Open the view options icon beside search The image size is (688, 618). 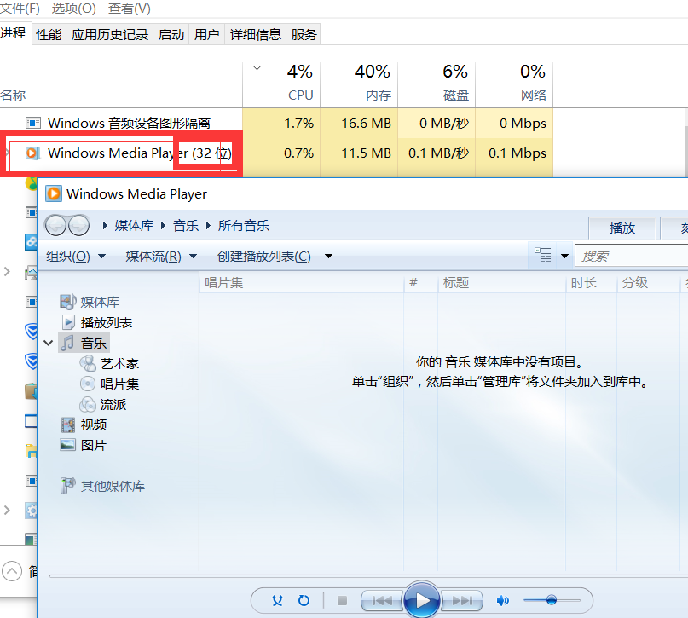coord(543,254)
